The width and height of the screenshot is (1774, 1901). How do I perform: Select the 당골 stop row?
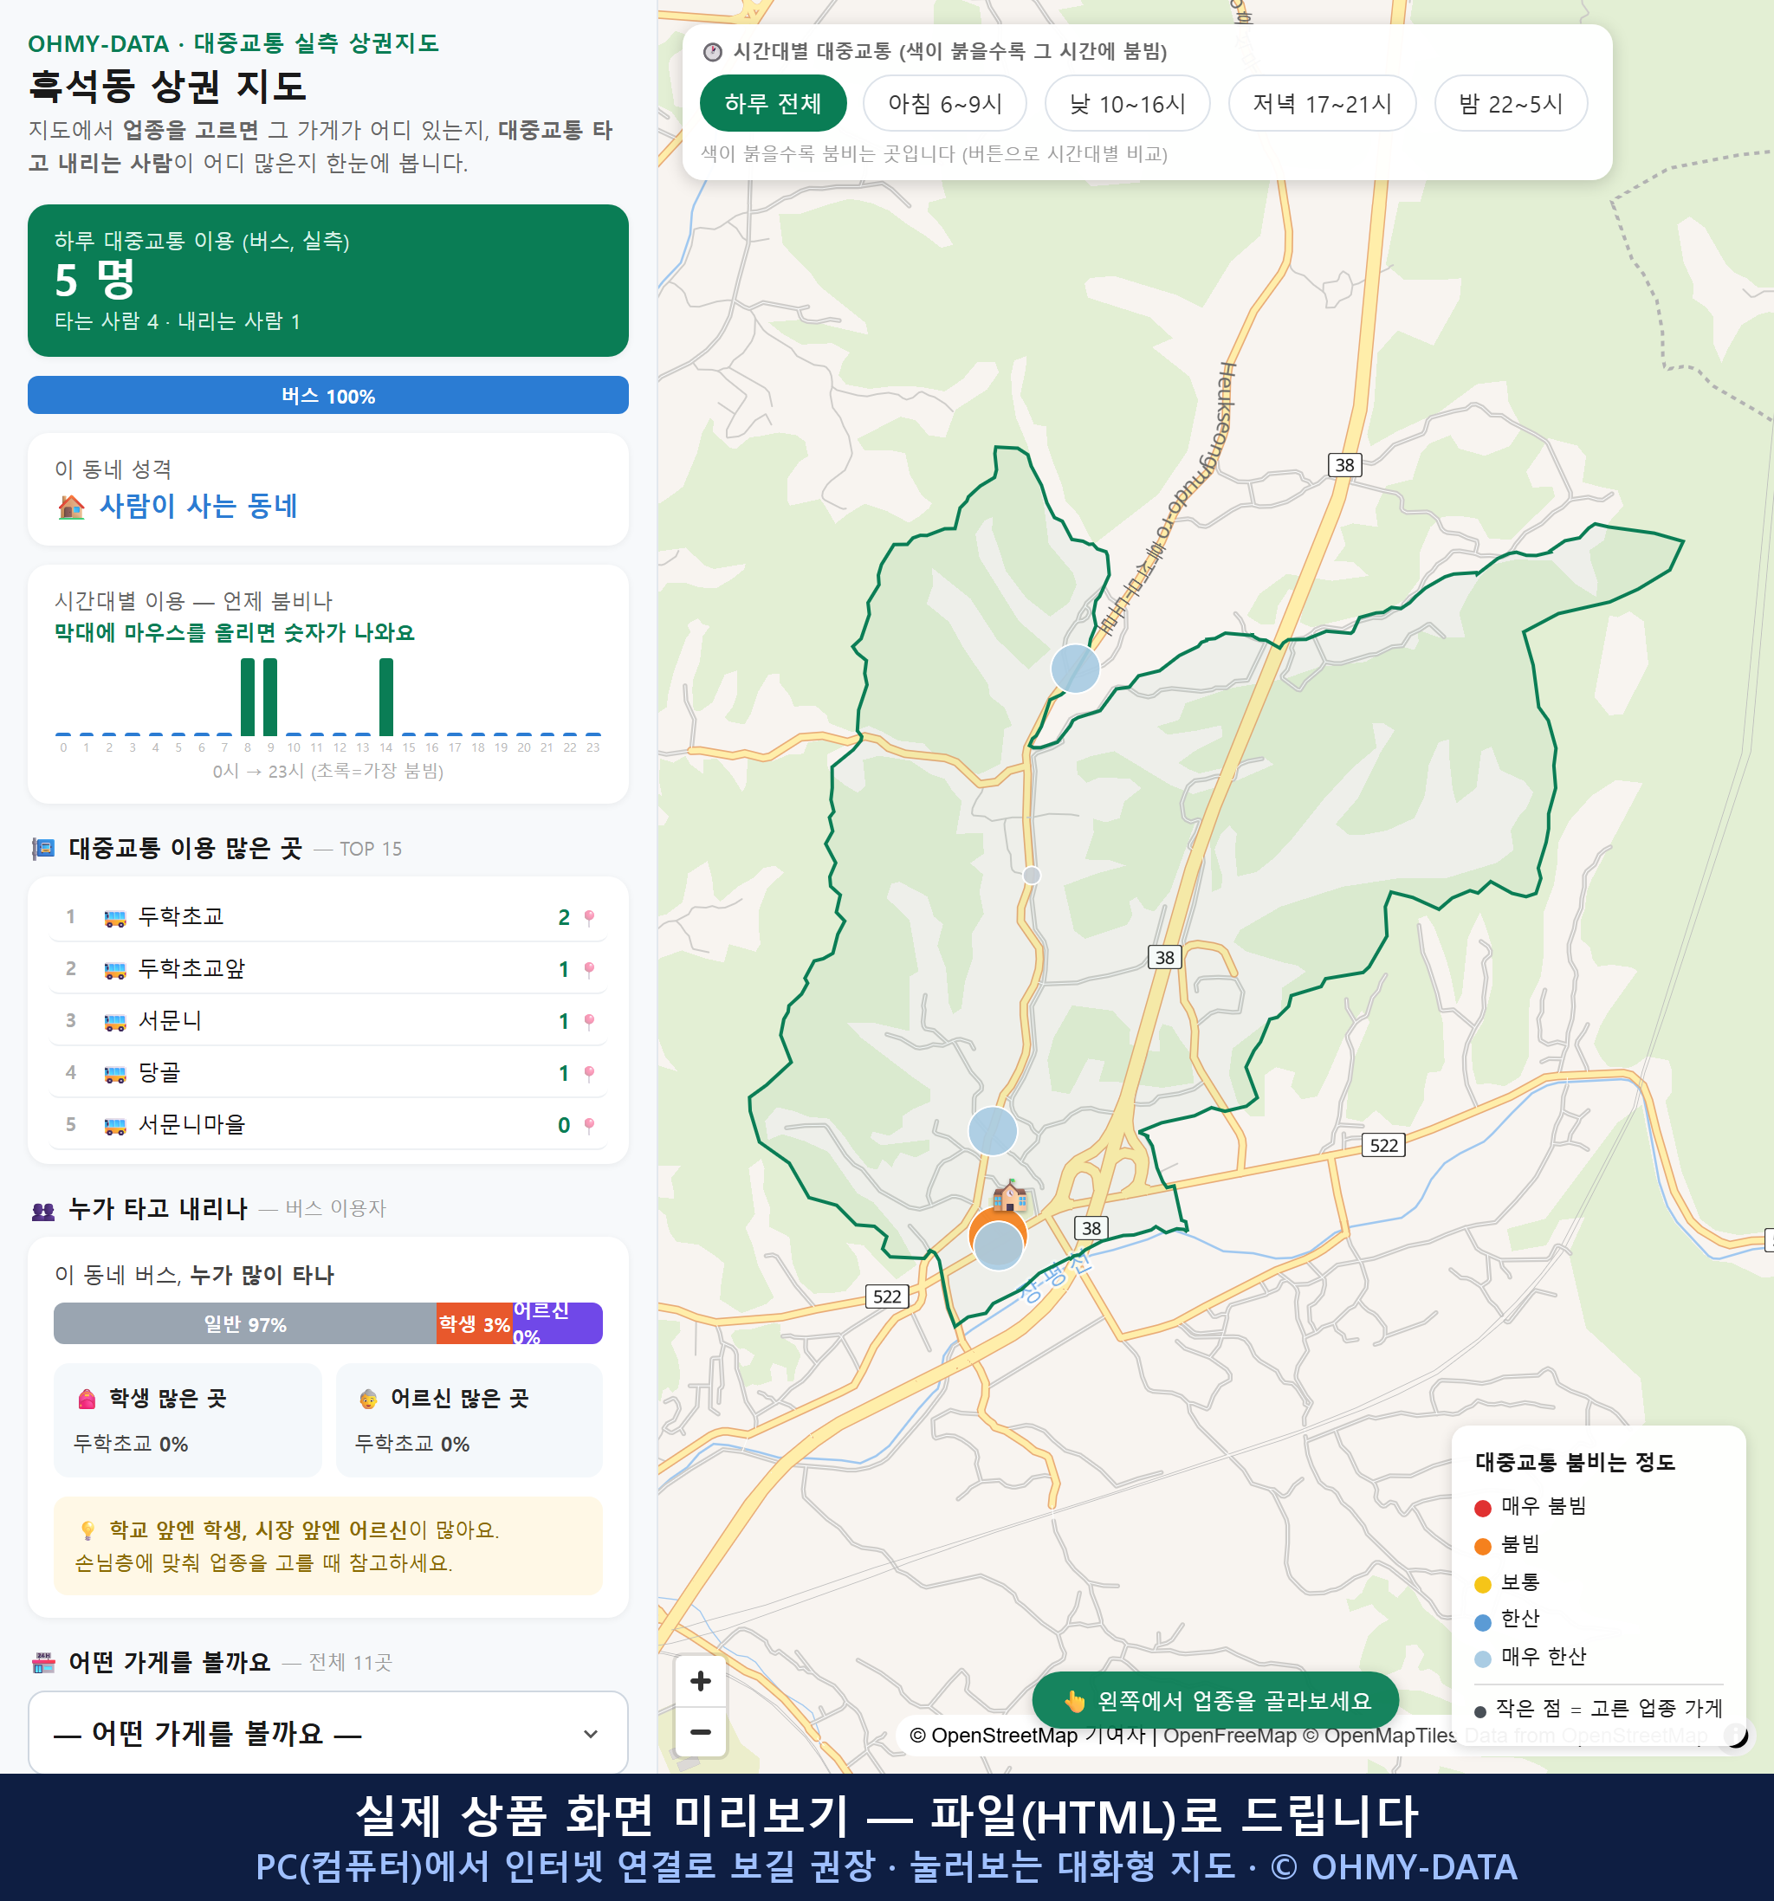click(x=328, y=1073)
